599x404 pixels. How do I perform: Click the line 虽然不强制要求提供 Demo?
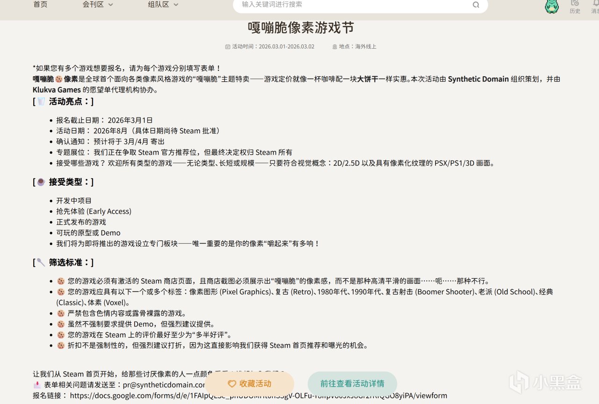point(136,324)
